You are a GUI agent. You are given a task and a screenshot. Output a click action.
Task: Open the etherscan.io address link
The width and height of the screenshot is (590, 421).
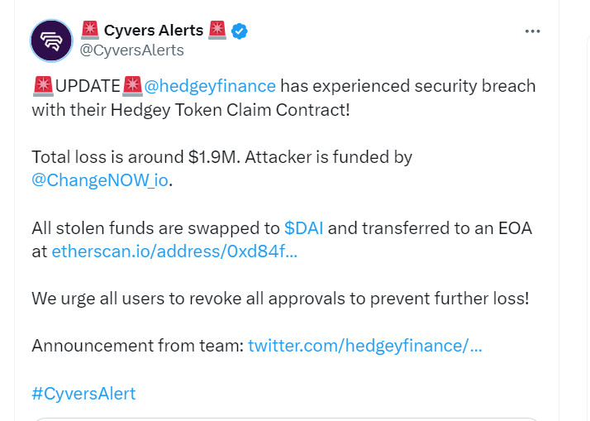[174, 251]
